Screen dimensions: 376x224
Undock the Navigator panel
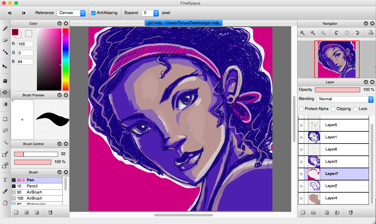(366, 23)
